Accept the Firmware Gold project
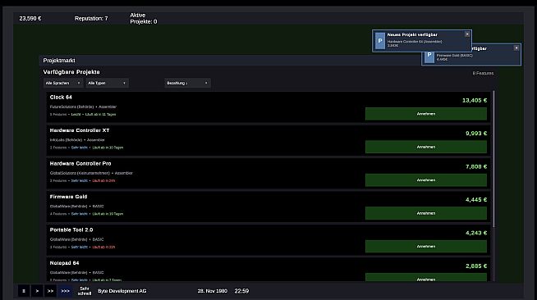Screen dimensions: 537x300 click(425, 213)
